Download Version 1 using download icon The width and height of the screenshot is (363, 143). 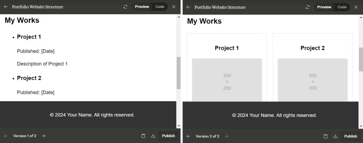click(x=153, y=136)
